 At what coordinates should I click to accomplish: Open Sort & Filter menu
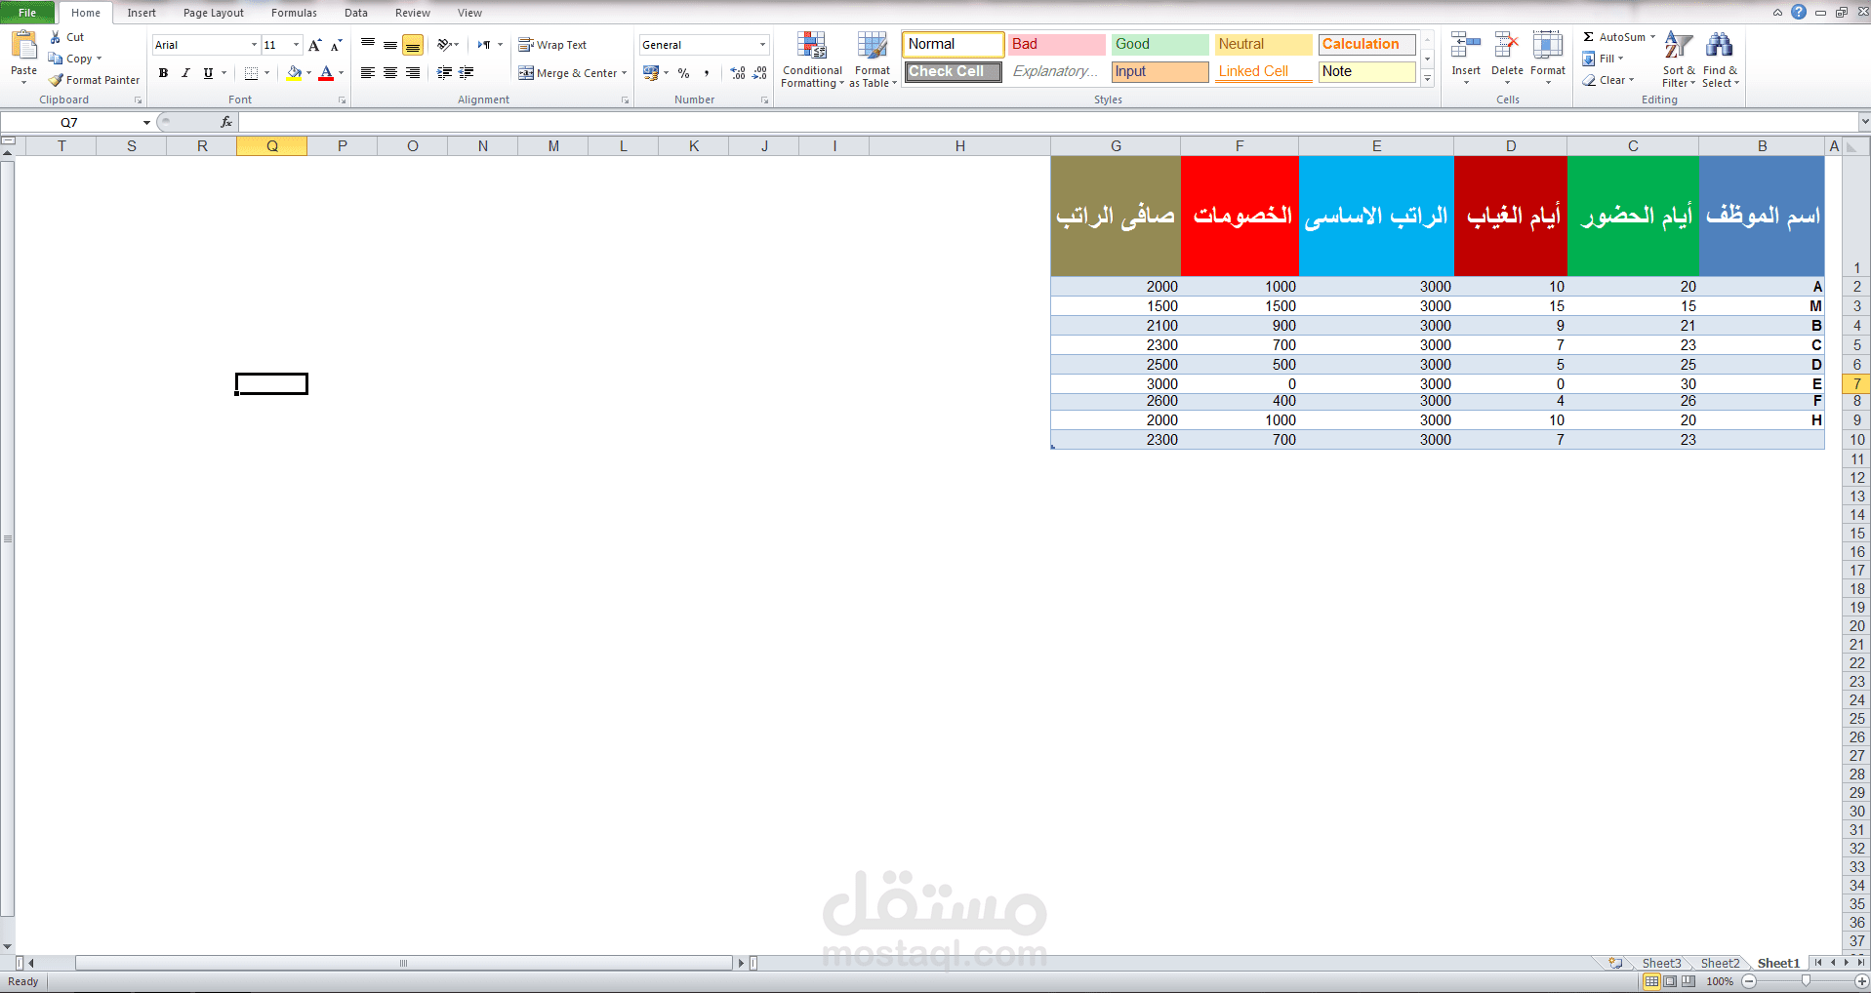click(x=1679, y=60)
